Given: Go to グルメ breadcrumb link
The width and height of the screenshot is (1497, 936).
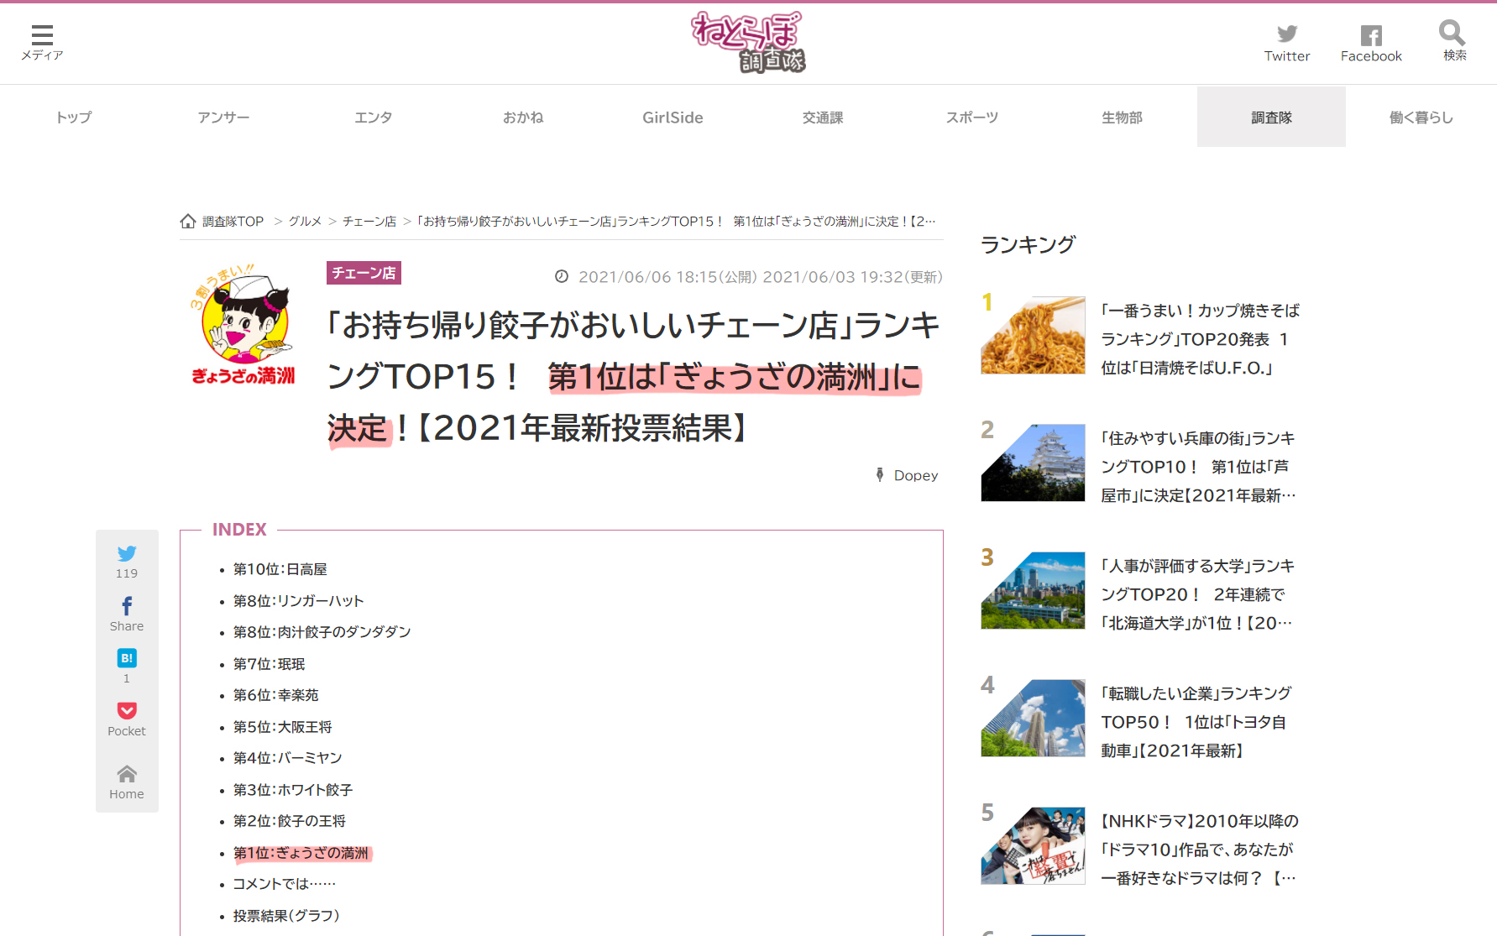Looking at the screenshot, I should [x=305, y=222].
